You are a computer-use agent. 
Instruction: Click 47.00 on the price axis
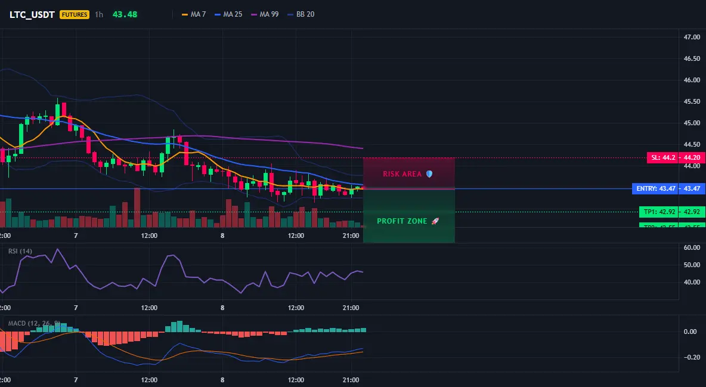pos(692,38)
